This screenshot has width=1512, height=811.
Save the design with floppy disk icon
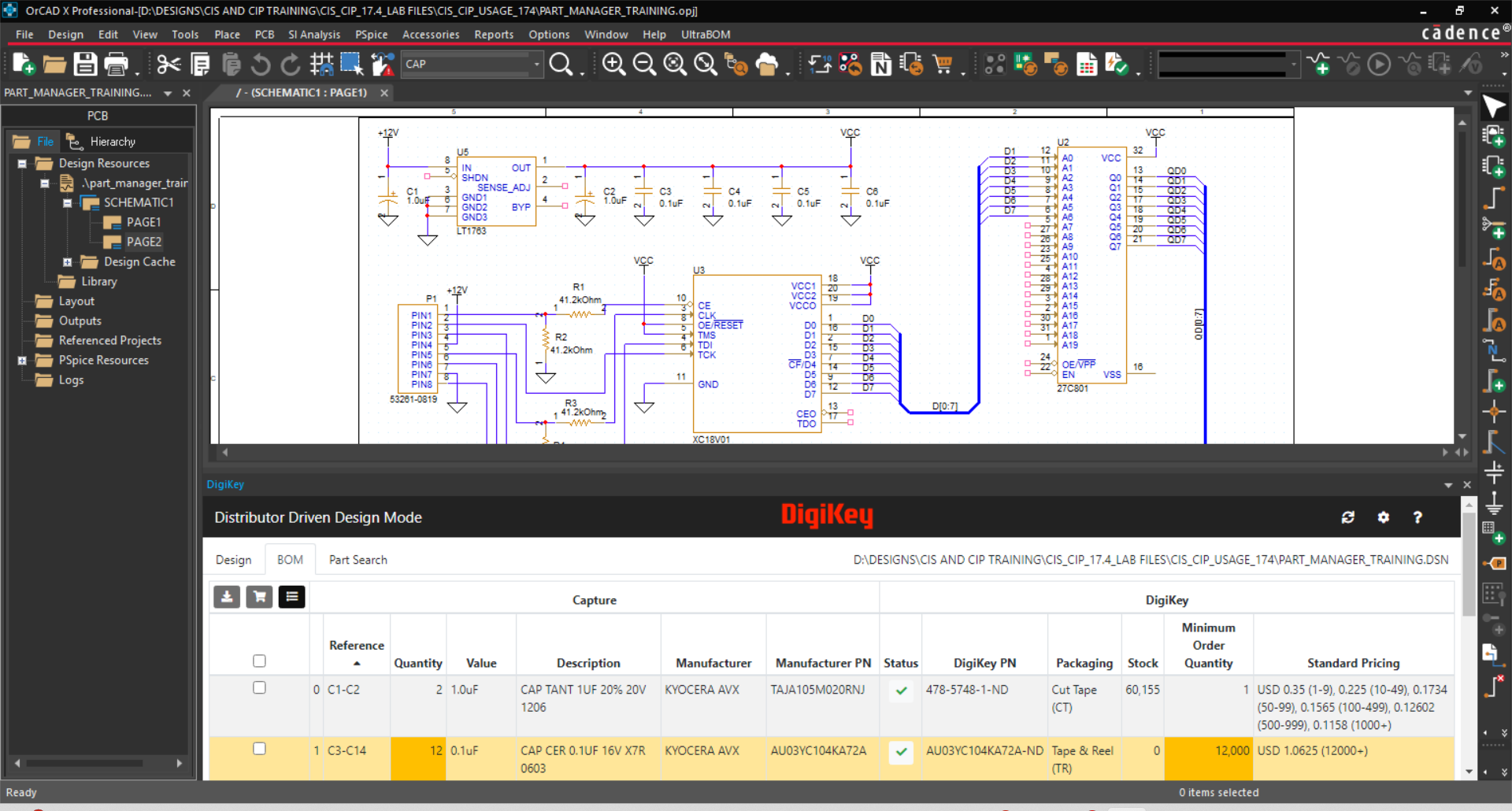coord(85,64)
